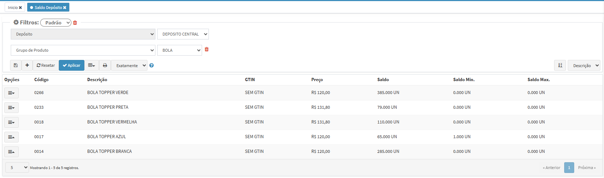Open options menu for BOLA TOPPER VERDE
The height and width of the screenshot is (178, 604).
pyautogui.click(x=11, y=93)
